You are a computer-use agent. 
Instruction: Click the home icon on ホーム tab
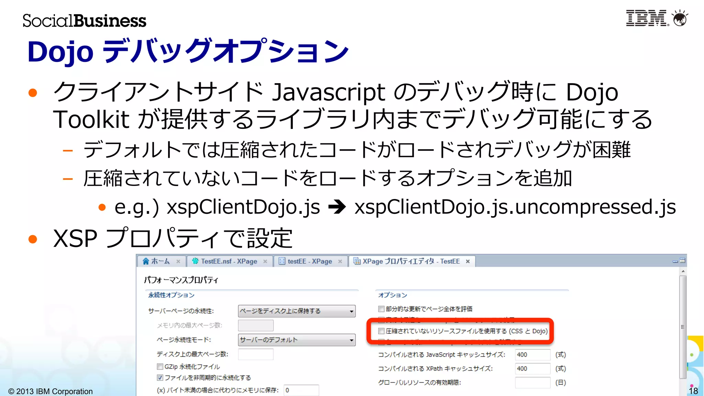pos(146,261)
